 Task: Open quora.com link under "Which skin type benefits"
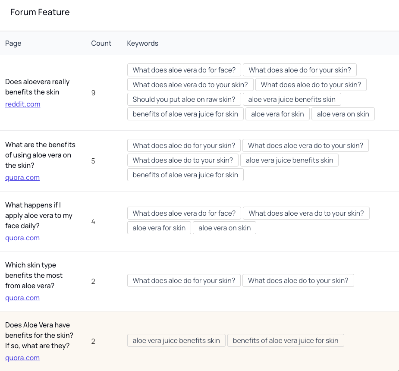(x=22, y=298)
